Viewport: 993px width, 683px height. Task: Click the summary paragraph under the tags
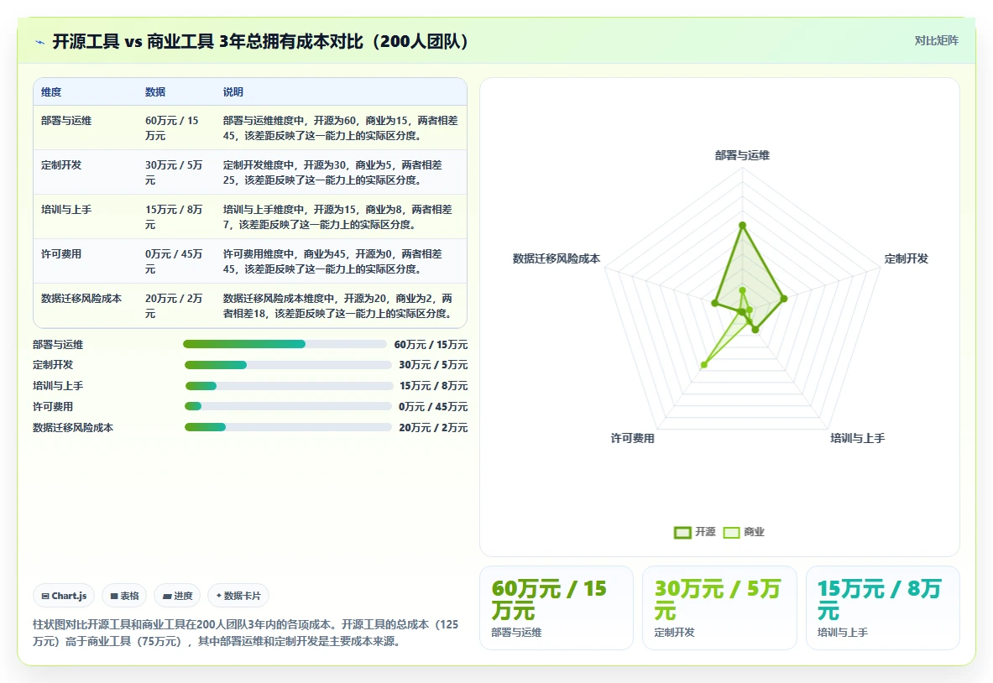(x=246, y=633)
